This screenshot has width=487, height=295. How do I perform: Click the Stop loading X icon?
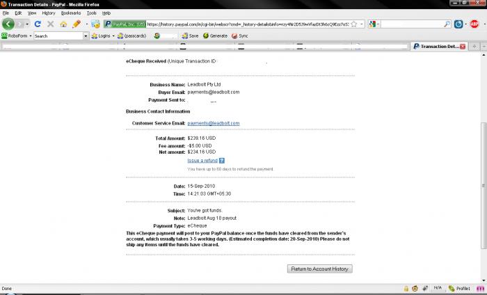coord(50,24)
